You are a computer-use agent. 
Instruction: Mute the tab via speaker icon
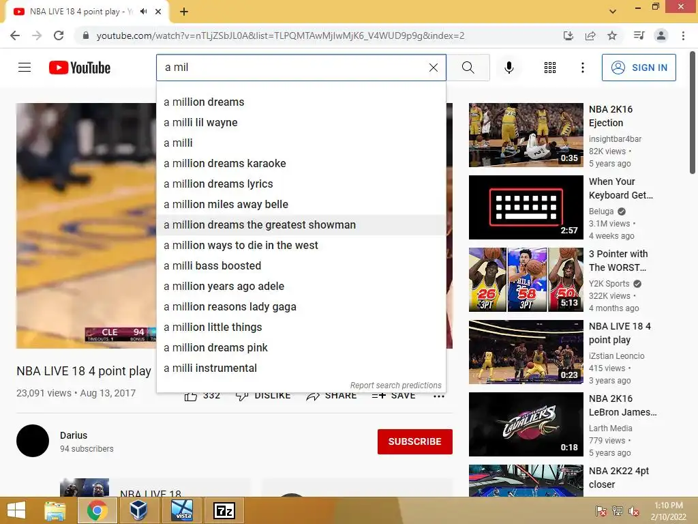(x=143, y=12)
